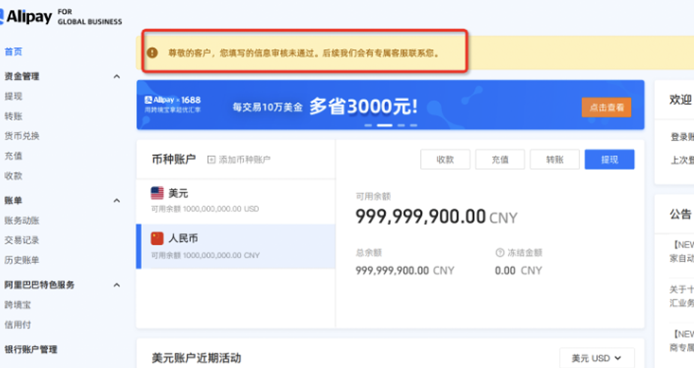Image resolution: width=694 pixels, height=368 pixels.
Task: Open 收款 in the sidebar
Action: tap(14, 175)
